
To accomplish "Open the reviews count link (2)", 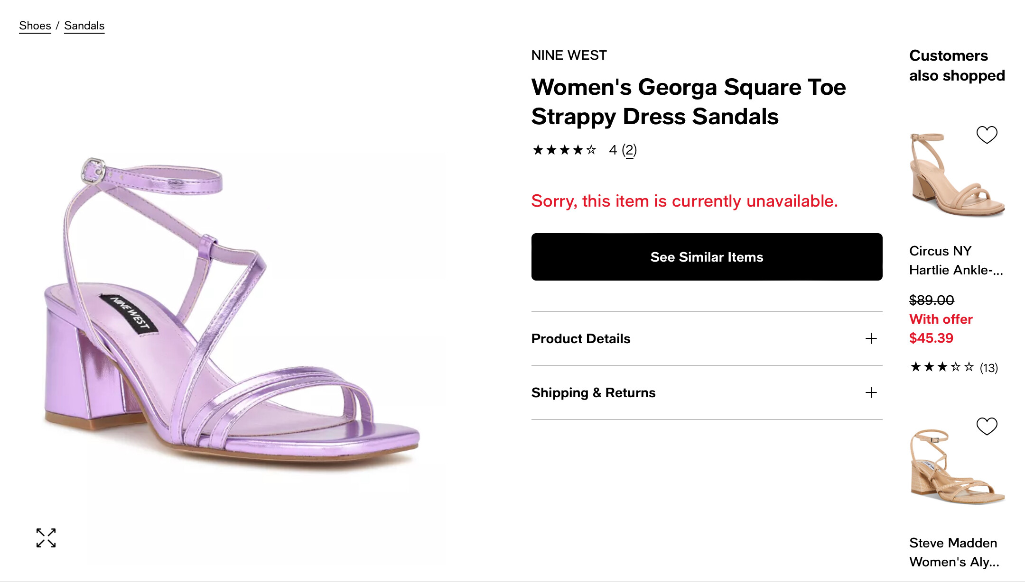I will tap(629, 150).
